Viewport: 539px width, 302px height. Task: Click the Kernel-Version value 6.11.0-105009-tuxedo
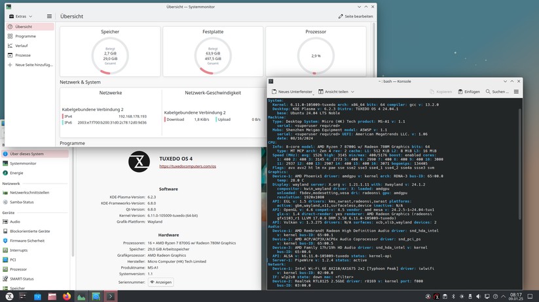click(x=172, y=216)
